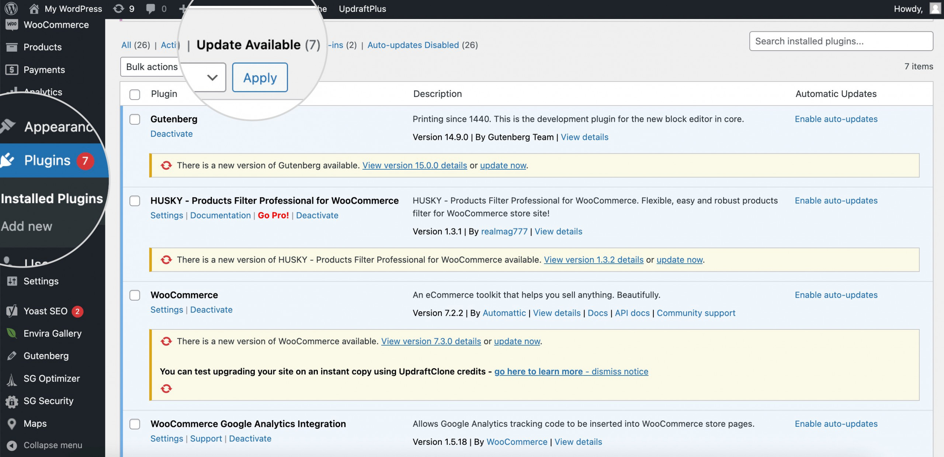Open the WordPress logo menu

(x=11, y=8)
